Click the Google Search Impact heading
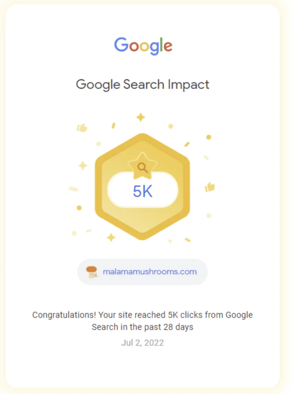This screenshot has height=394, width=293. tap(142, 85)
